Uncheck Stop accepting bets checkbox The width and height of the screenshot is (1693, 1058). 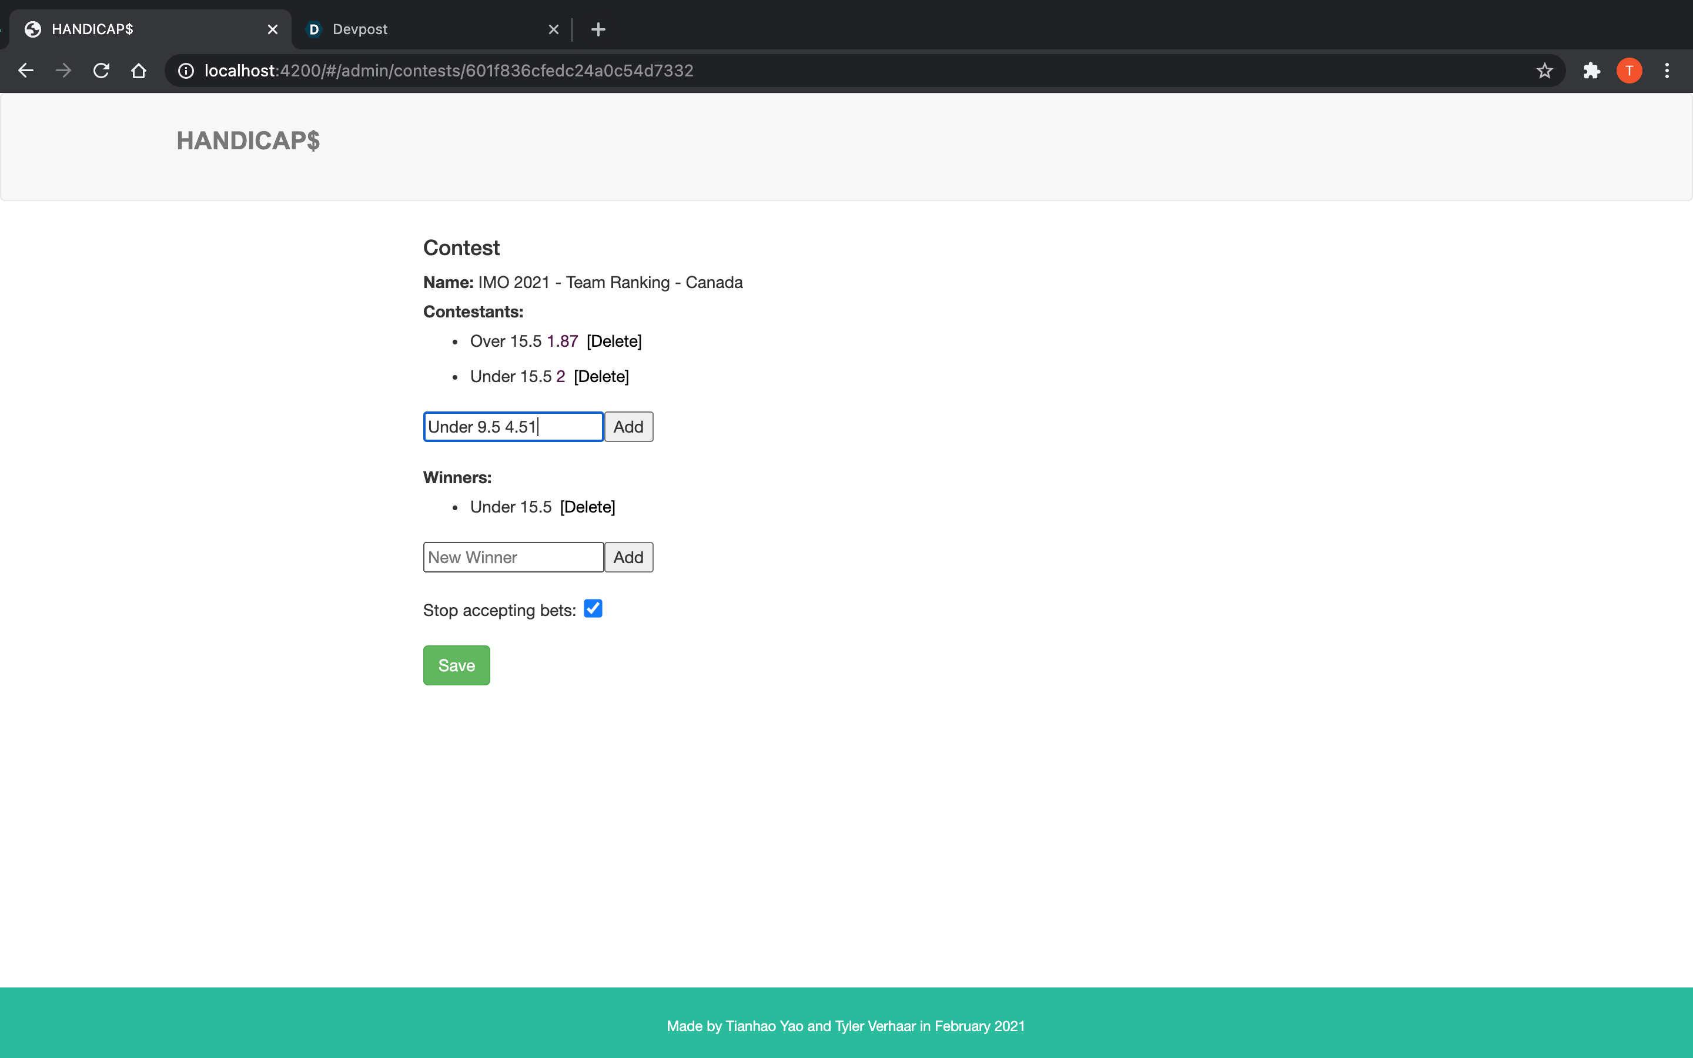(x=593, y=609)
